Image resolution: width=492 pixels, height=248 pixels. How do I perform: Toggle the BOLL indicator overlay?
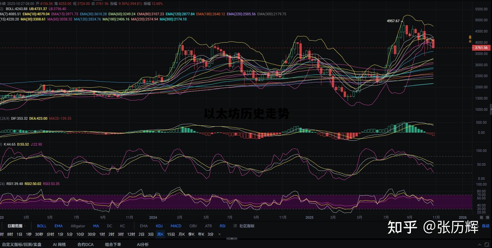click(x=42, y=226)
